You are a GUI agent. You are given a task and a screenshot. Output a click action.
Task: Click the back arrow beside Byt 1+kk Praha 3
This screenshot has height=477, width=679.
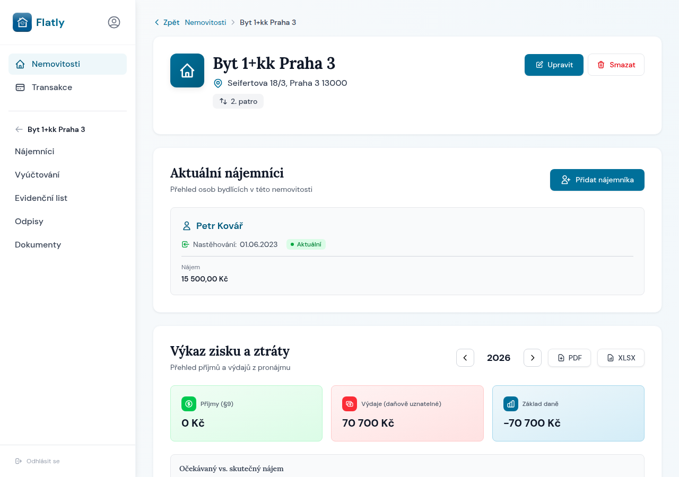click(19, 129)
